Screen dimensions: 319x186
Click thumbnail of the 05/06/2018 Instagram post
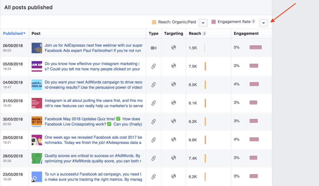37,66
